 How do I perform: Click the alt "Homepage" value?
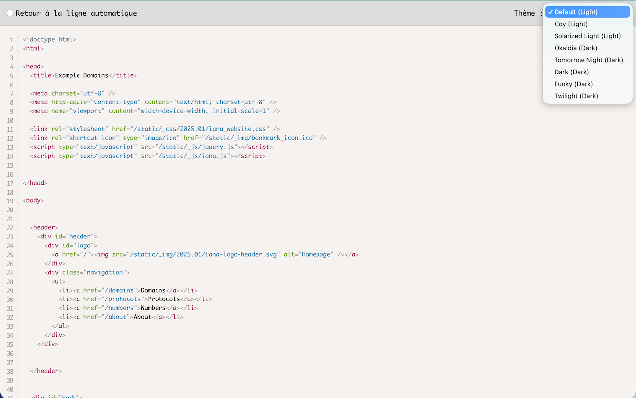pos(316,254)
